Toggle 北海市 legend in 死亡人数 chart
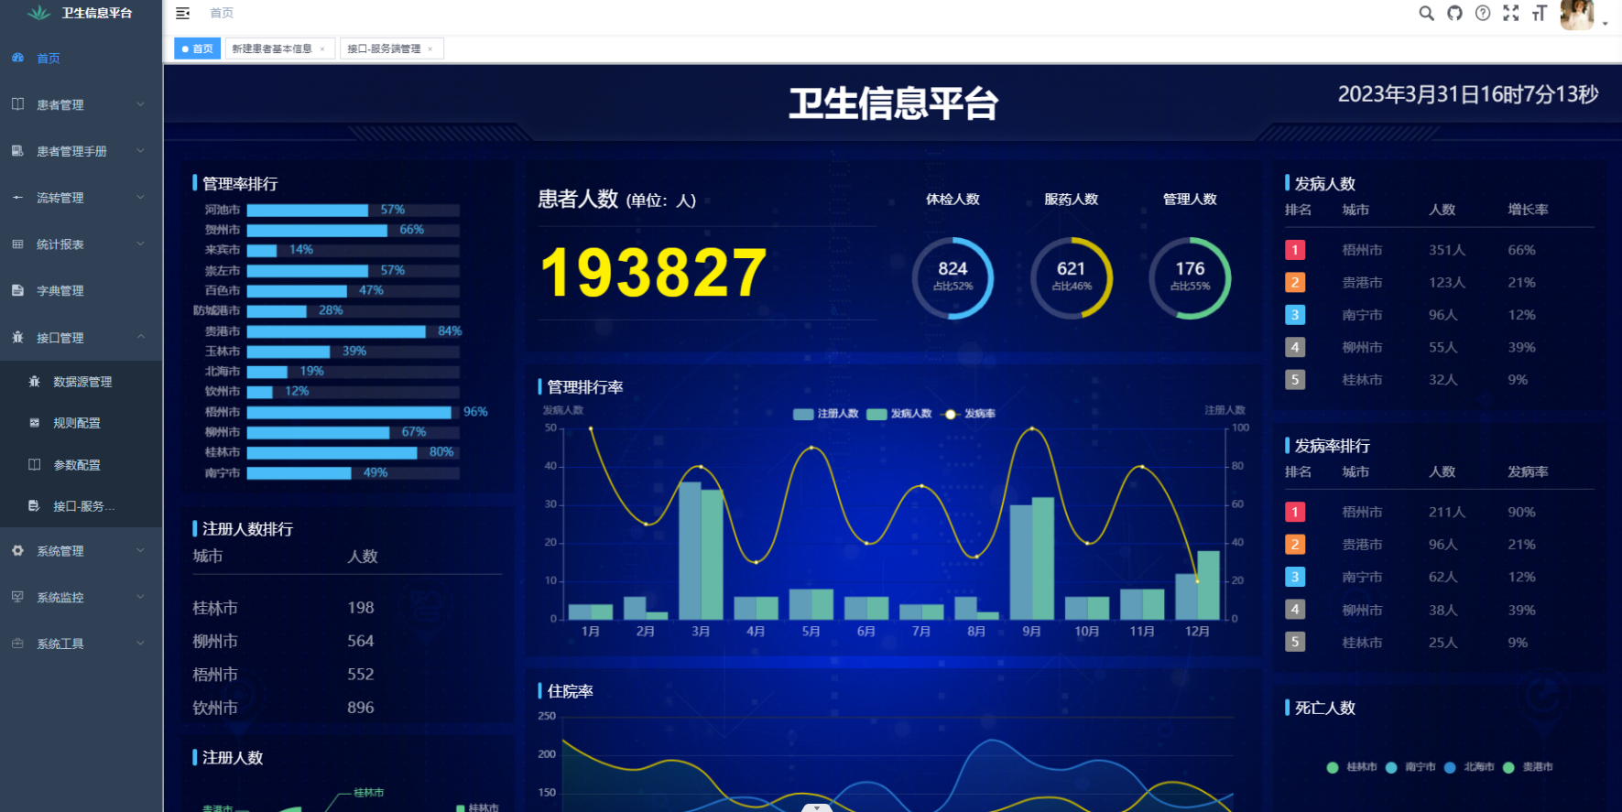 point(1469,767)
